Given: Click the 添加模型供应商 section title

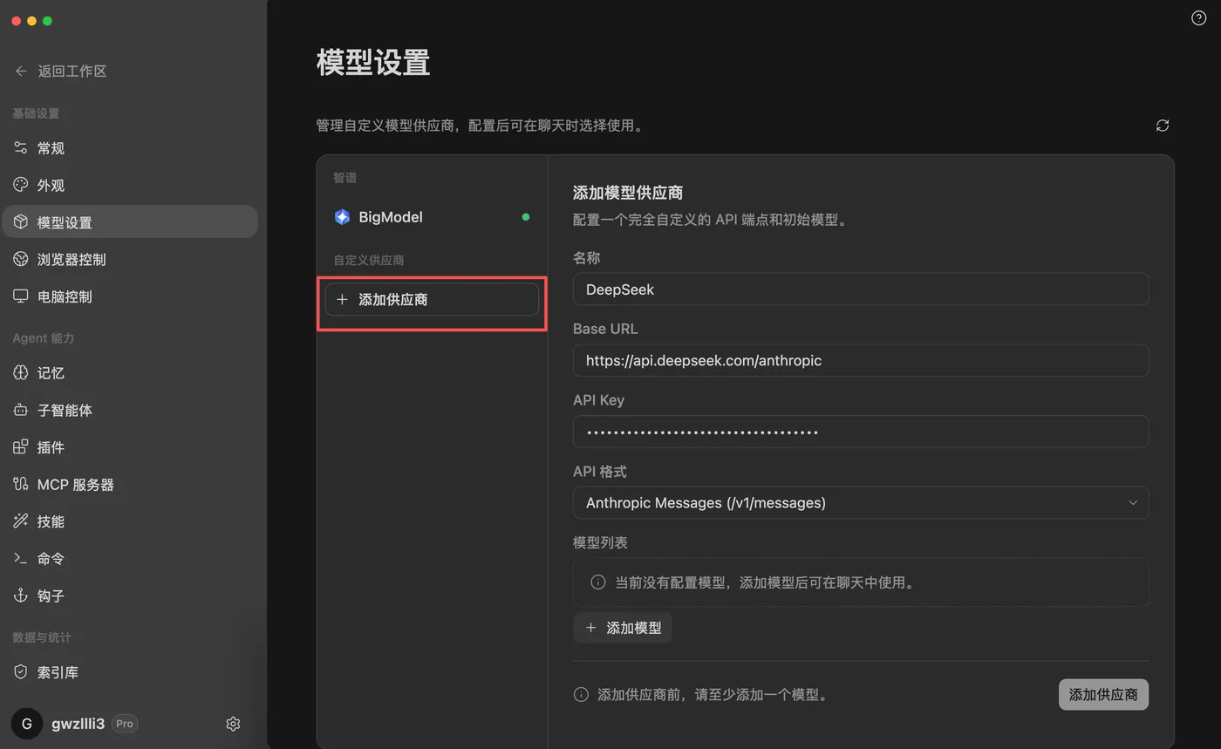Looking at the screenshot, I should coord(628,193).
